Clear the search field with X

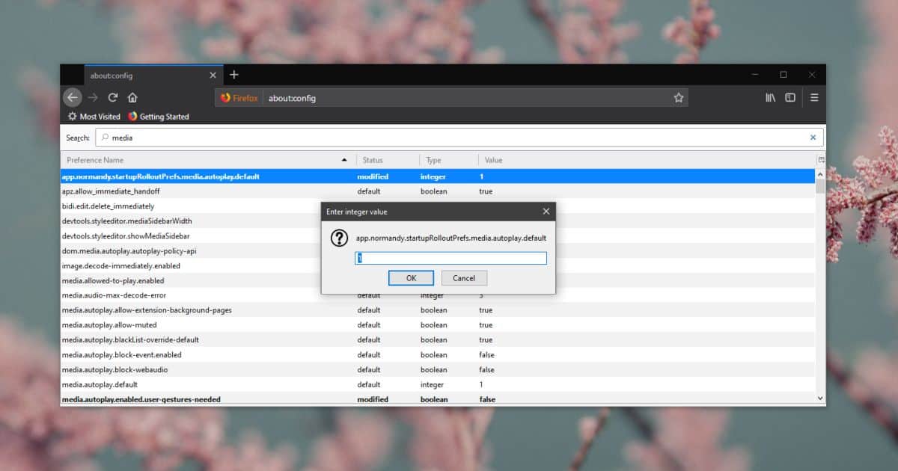(x=813, y=138)
